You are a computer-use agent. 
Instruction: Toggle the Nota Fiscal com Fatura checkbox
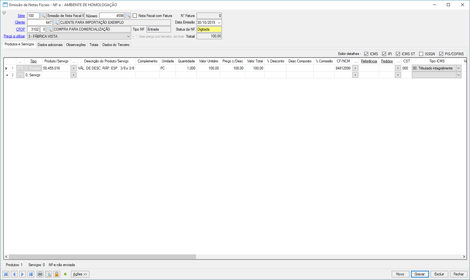coord(135,16)
